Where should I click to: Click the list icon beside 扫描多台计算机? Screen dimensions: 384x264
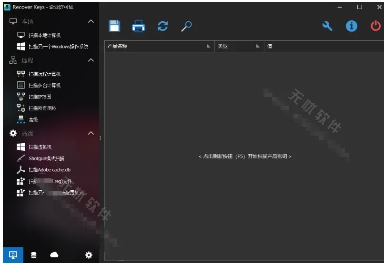tap(21, 85)
